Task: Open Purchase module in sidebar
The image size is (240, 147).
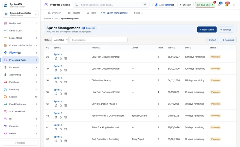Action: tap(20, 82)
